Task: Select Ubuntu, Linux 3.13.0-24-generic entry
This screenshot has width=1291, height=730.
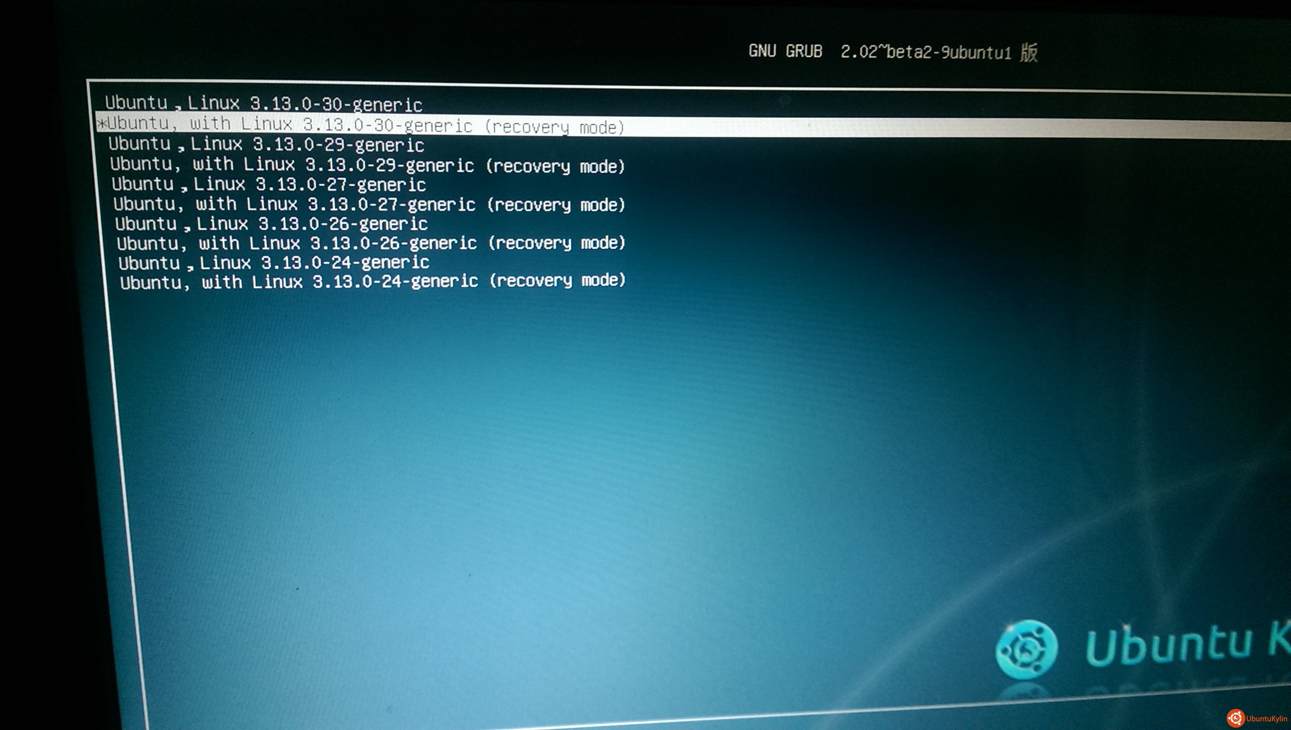Action: point(274,262)
